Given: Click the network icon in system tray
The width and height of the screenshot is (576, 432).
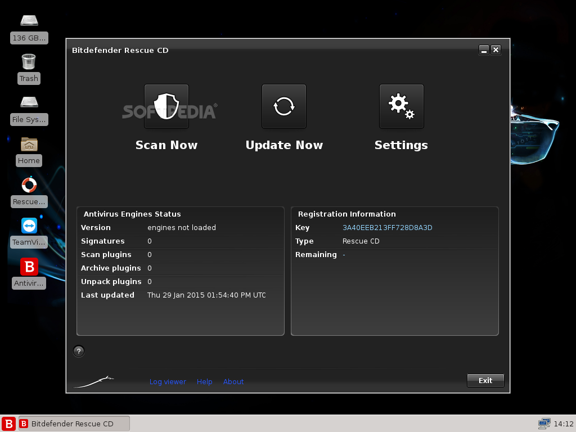Looking at the screenshot, I should point(544,424).
